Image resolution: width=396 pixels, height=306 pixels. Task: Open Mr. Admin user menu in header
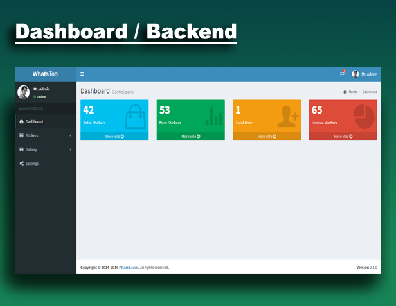tap(364, 74)
